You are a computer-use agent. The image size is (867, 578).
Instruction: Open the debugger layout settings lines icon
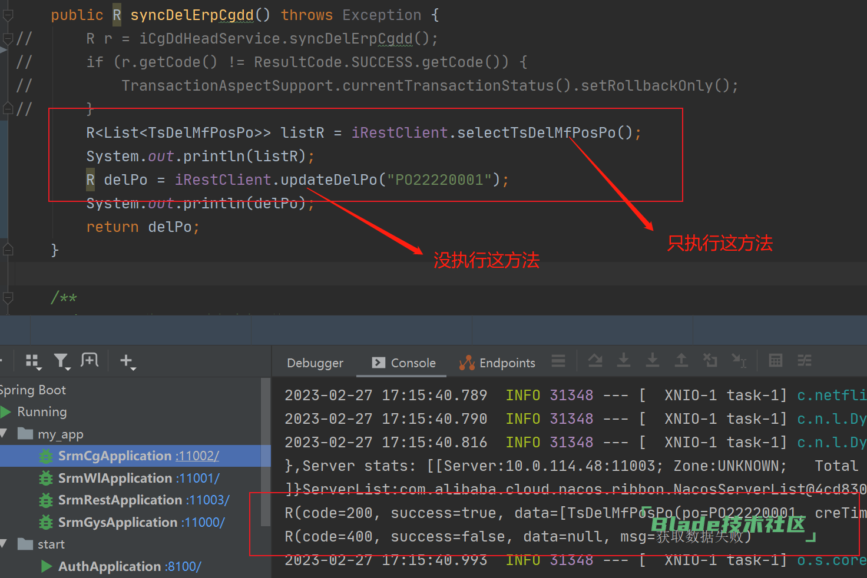pyautogui.click(x=558, y=360)
